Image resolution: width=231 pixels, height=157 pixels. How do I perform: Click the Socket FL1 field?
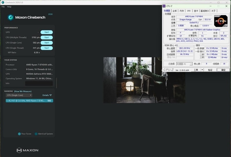pos(194,23)
